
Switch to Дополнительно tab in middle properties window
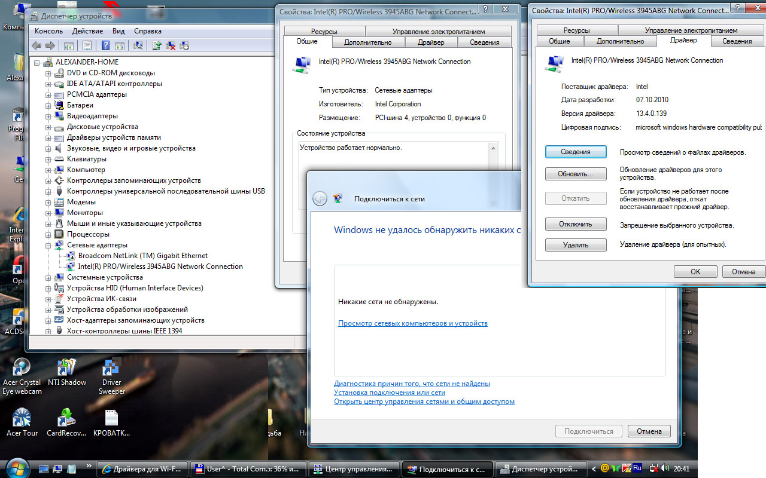tap(368, 42)
